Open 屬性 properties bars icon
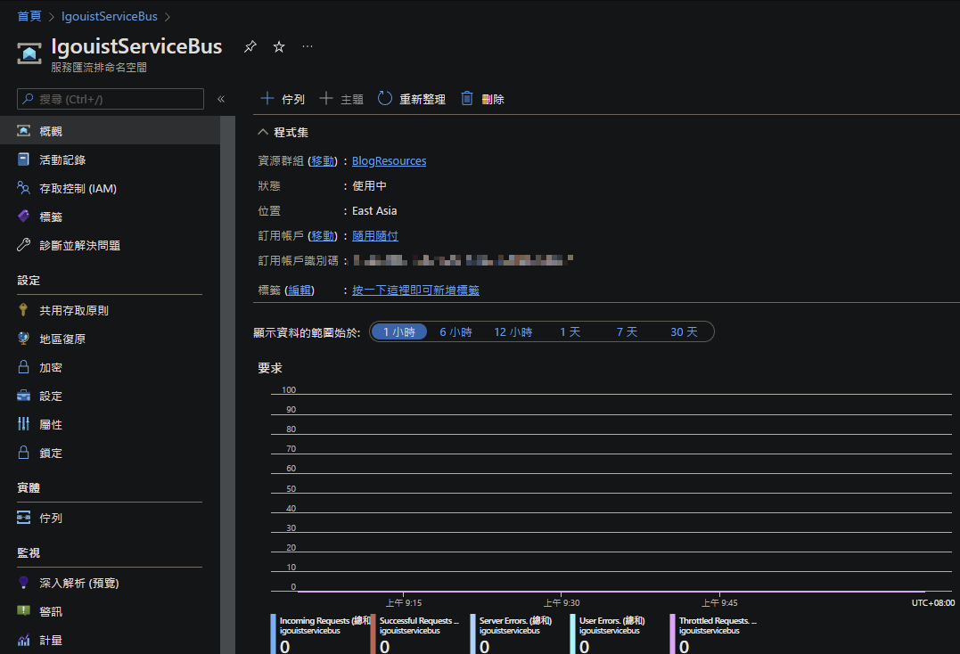The width and height of the screenshot is (960, 654). 24,424
